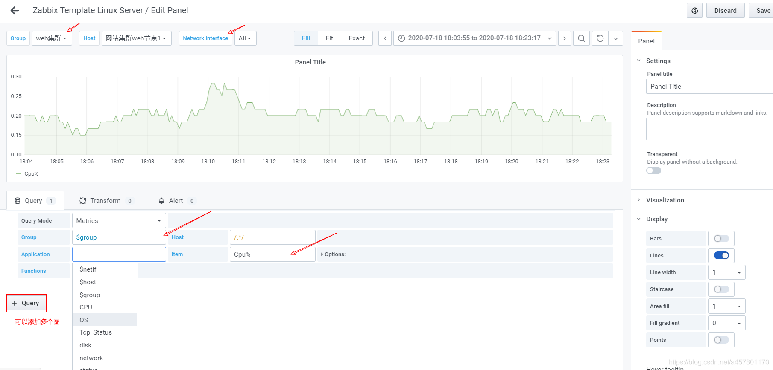
Task: Switch to the Transform tab
Action: tap(107, 201)
